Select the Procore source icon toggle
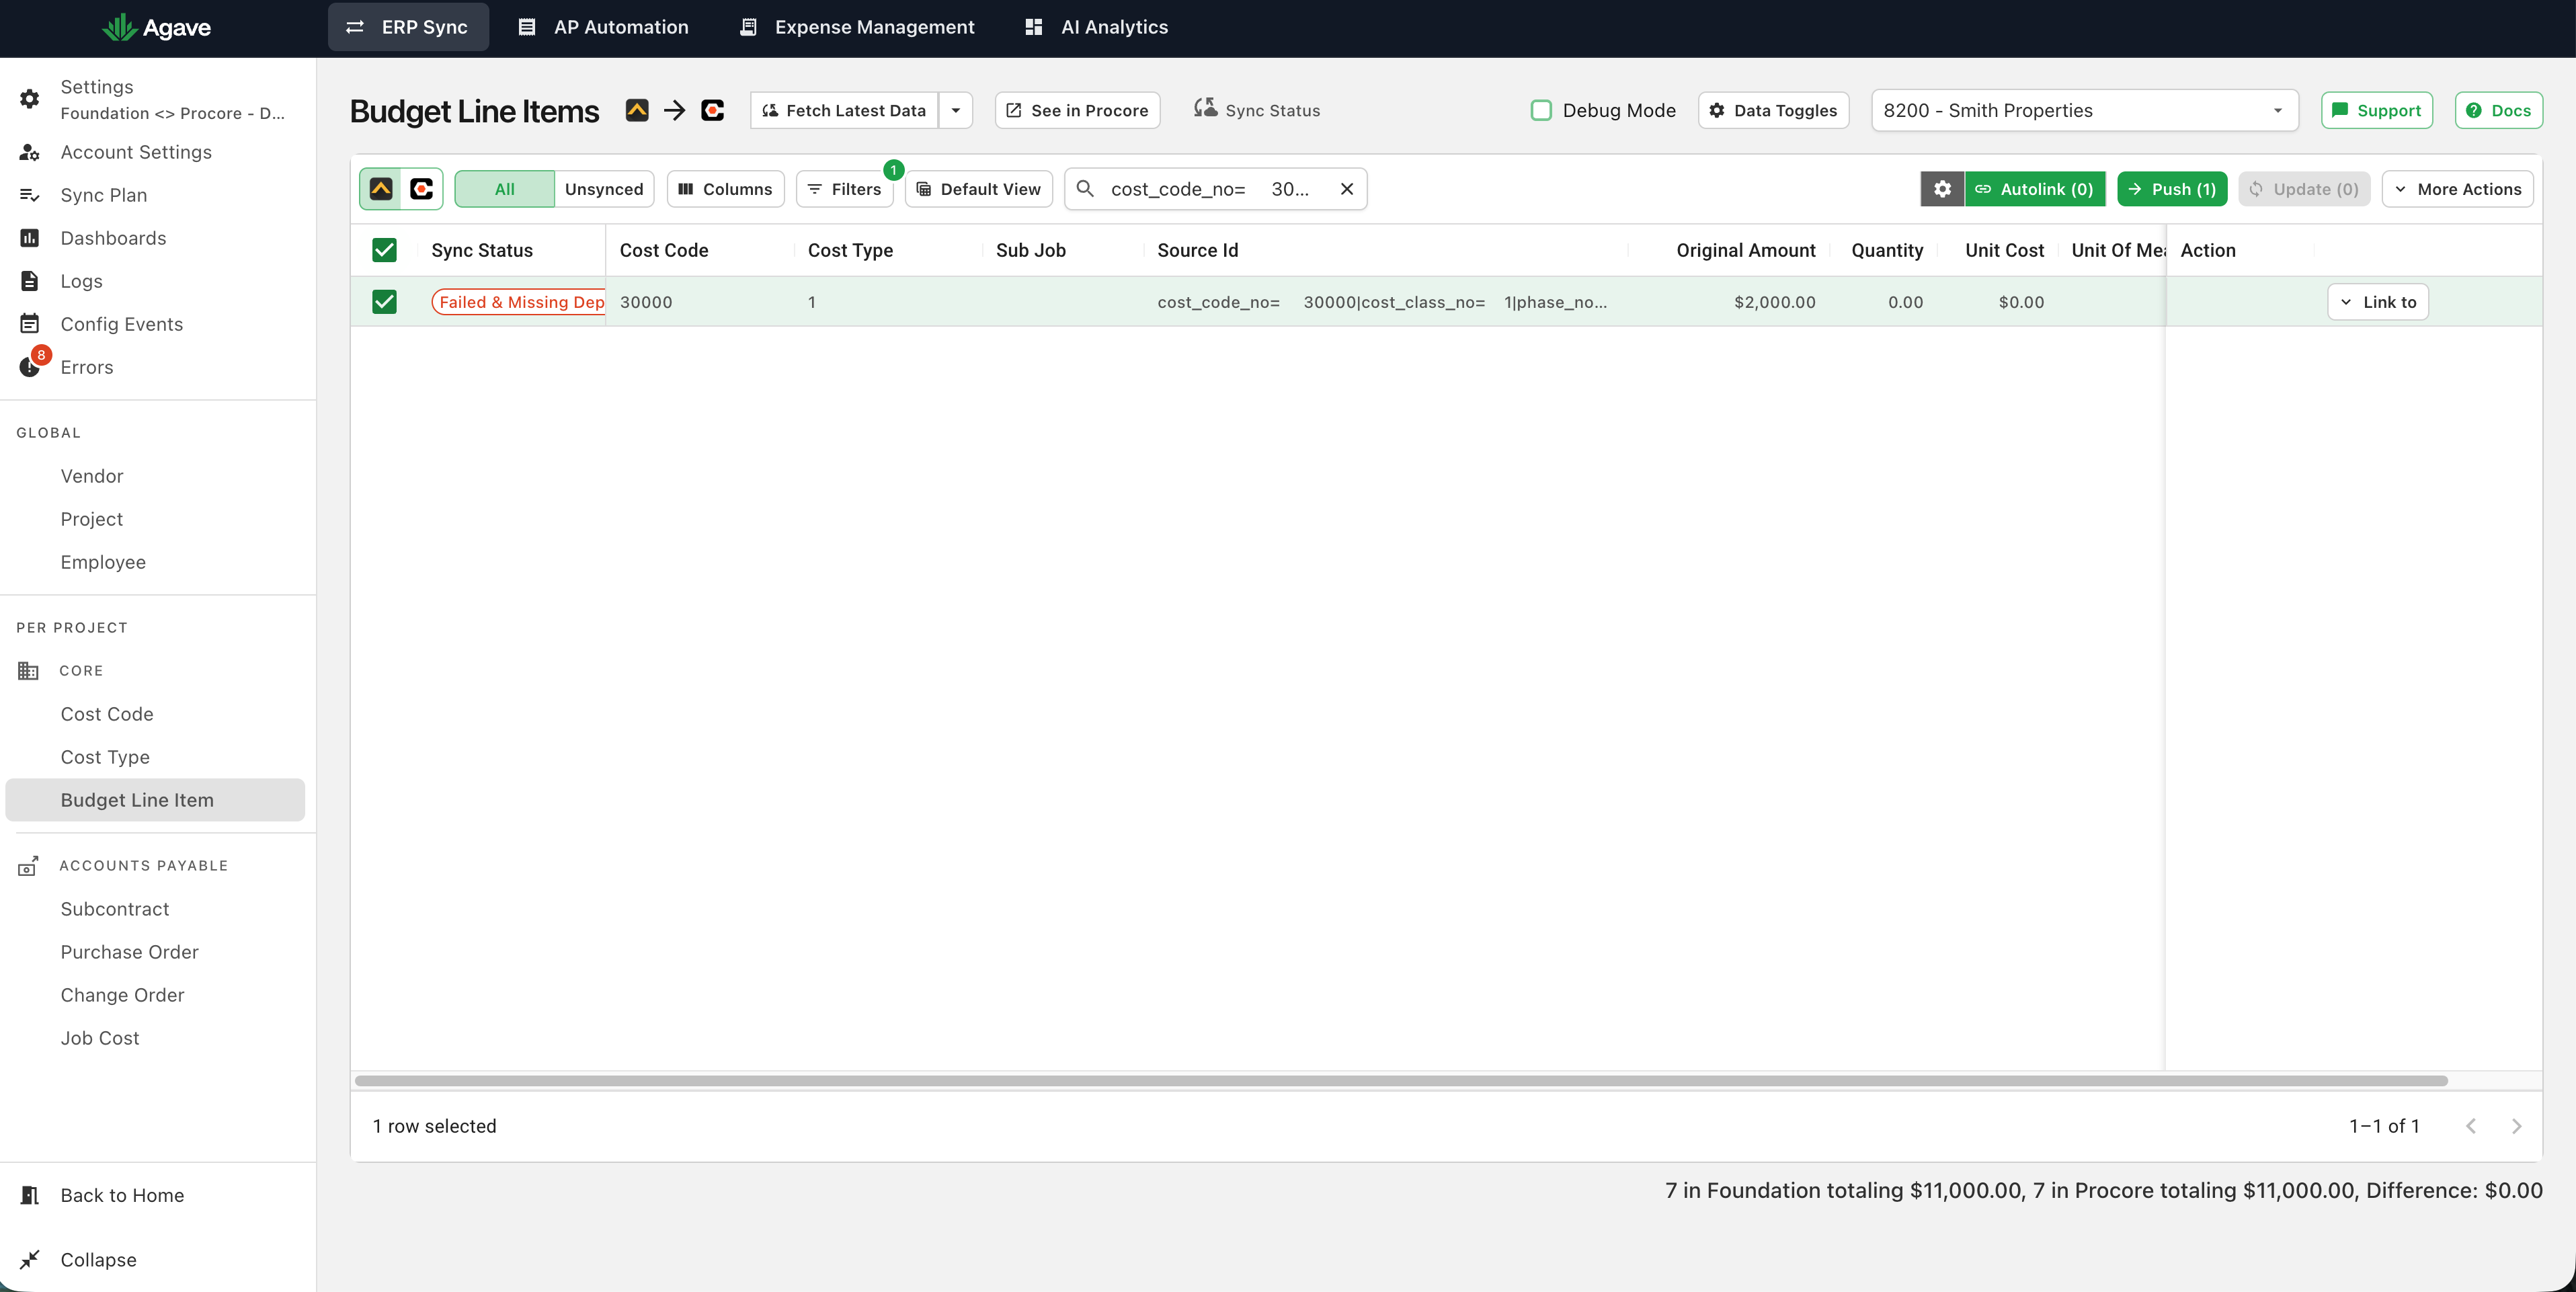The width and height of the screenshot is (2576, 1292). [422, 189]
